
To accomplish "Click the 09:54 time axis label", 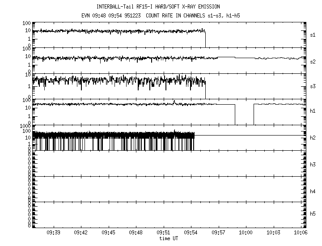I will tap(191, 233).
